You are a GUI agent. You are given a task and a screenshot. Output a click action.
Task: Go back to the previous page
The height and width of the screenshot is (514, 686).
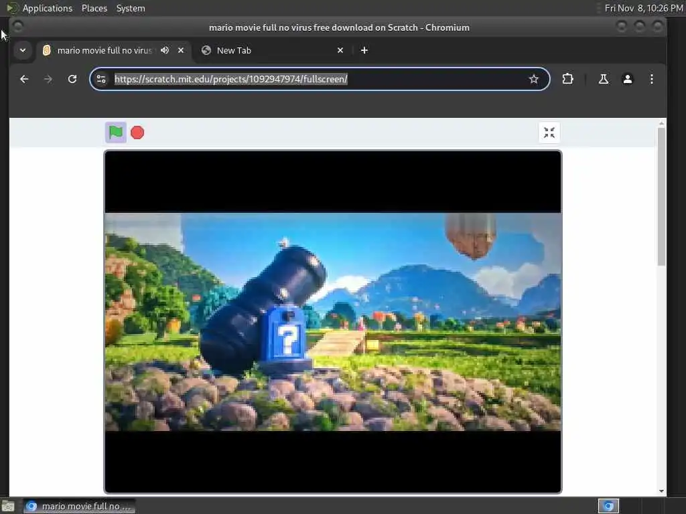coord(24,79)
